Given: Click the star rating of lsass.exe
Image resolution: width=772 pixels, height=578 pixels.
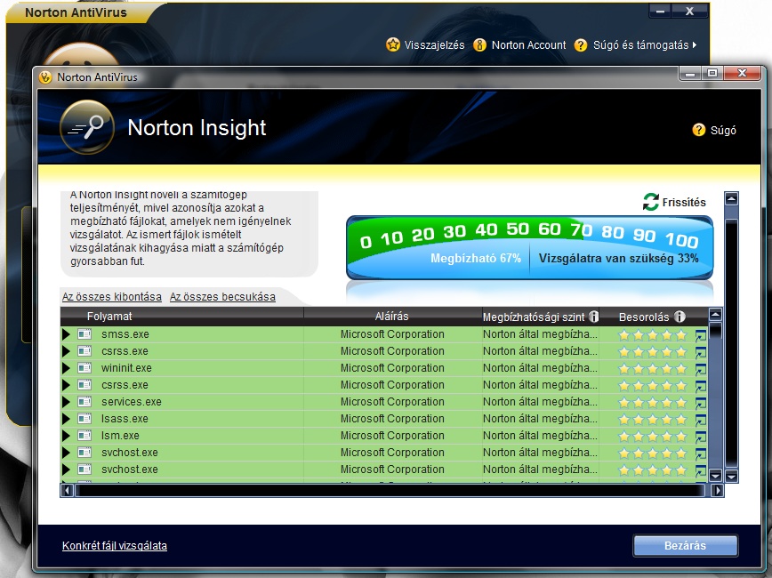Looking at the screenshot, I should click(652, 420).
